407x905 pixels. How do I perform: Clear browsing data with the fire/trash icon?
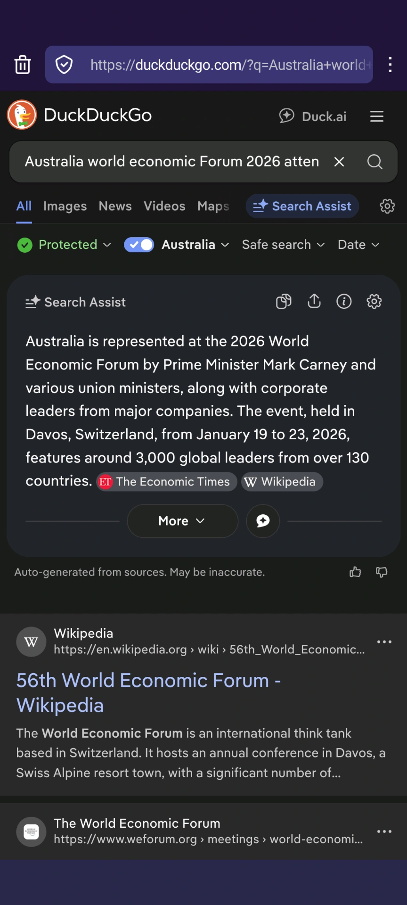click(x=23, y=65)
